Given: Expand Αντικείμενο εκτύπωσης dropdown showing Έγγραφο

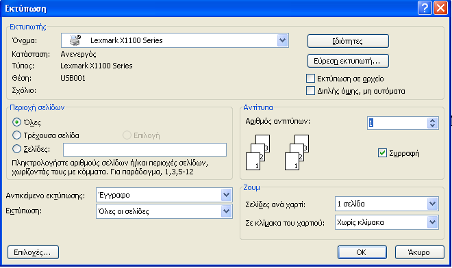Looking at the screenshot, I should tap(226, 195).
